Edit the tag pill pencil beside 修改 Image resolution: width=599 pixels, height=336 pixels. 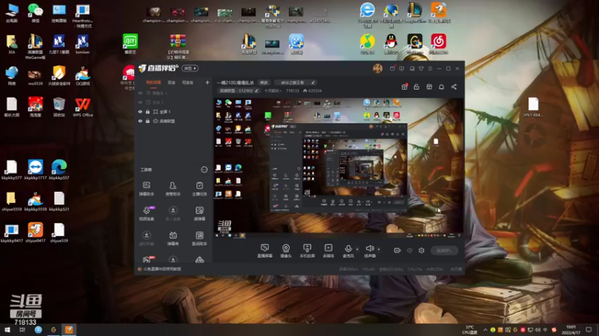313,82
